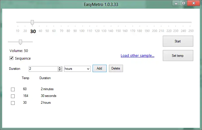
Task: Click the Start button
Action: [x=178, y=41]
